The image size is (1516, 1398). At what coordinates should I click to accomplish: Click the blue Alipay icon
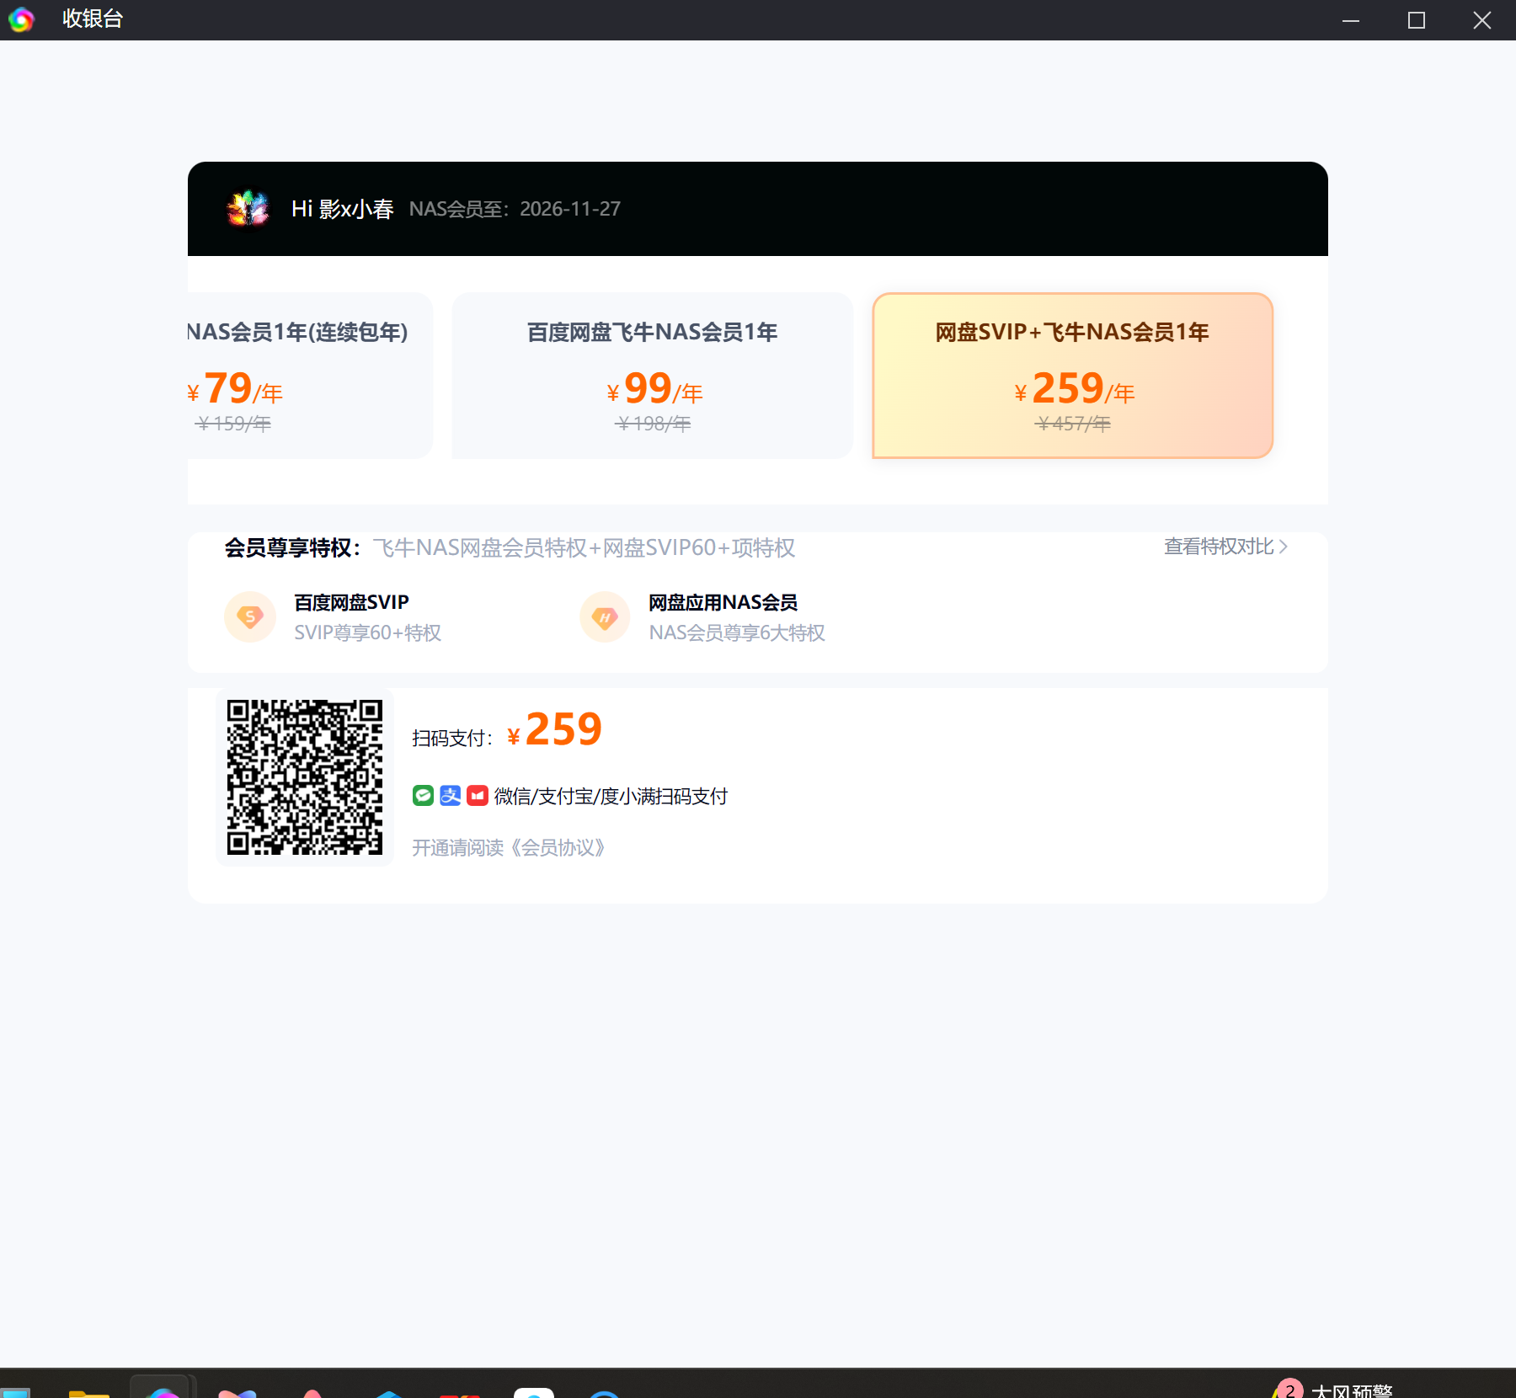451,796
